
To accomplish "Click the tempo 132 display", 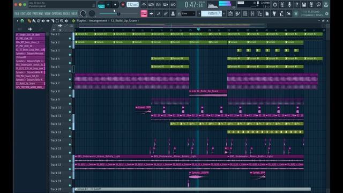I will [x=132, y=5].
